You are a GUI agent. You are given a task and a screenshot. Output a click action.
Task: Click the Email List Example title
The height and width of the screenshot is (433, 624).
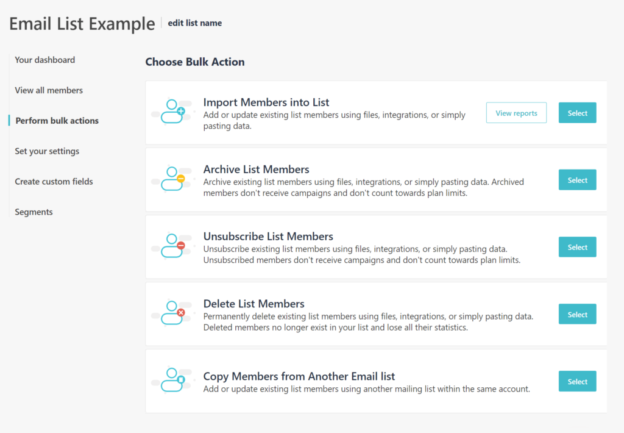click(x=82, y=23)
